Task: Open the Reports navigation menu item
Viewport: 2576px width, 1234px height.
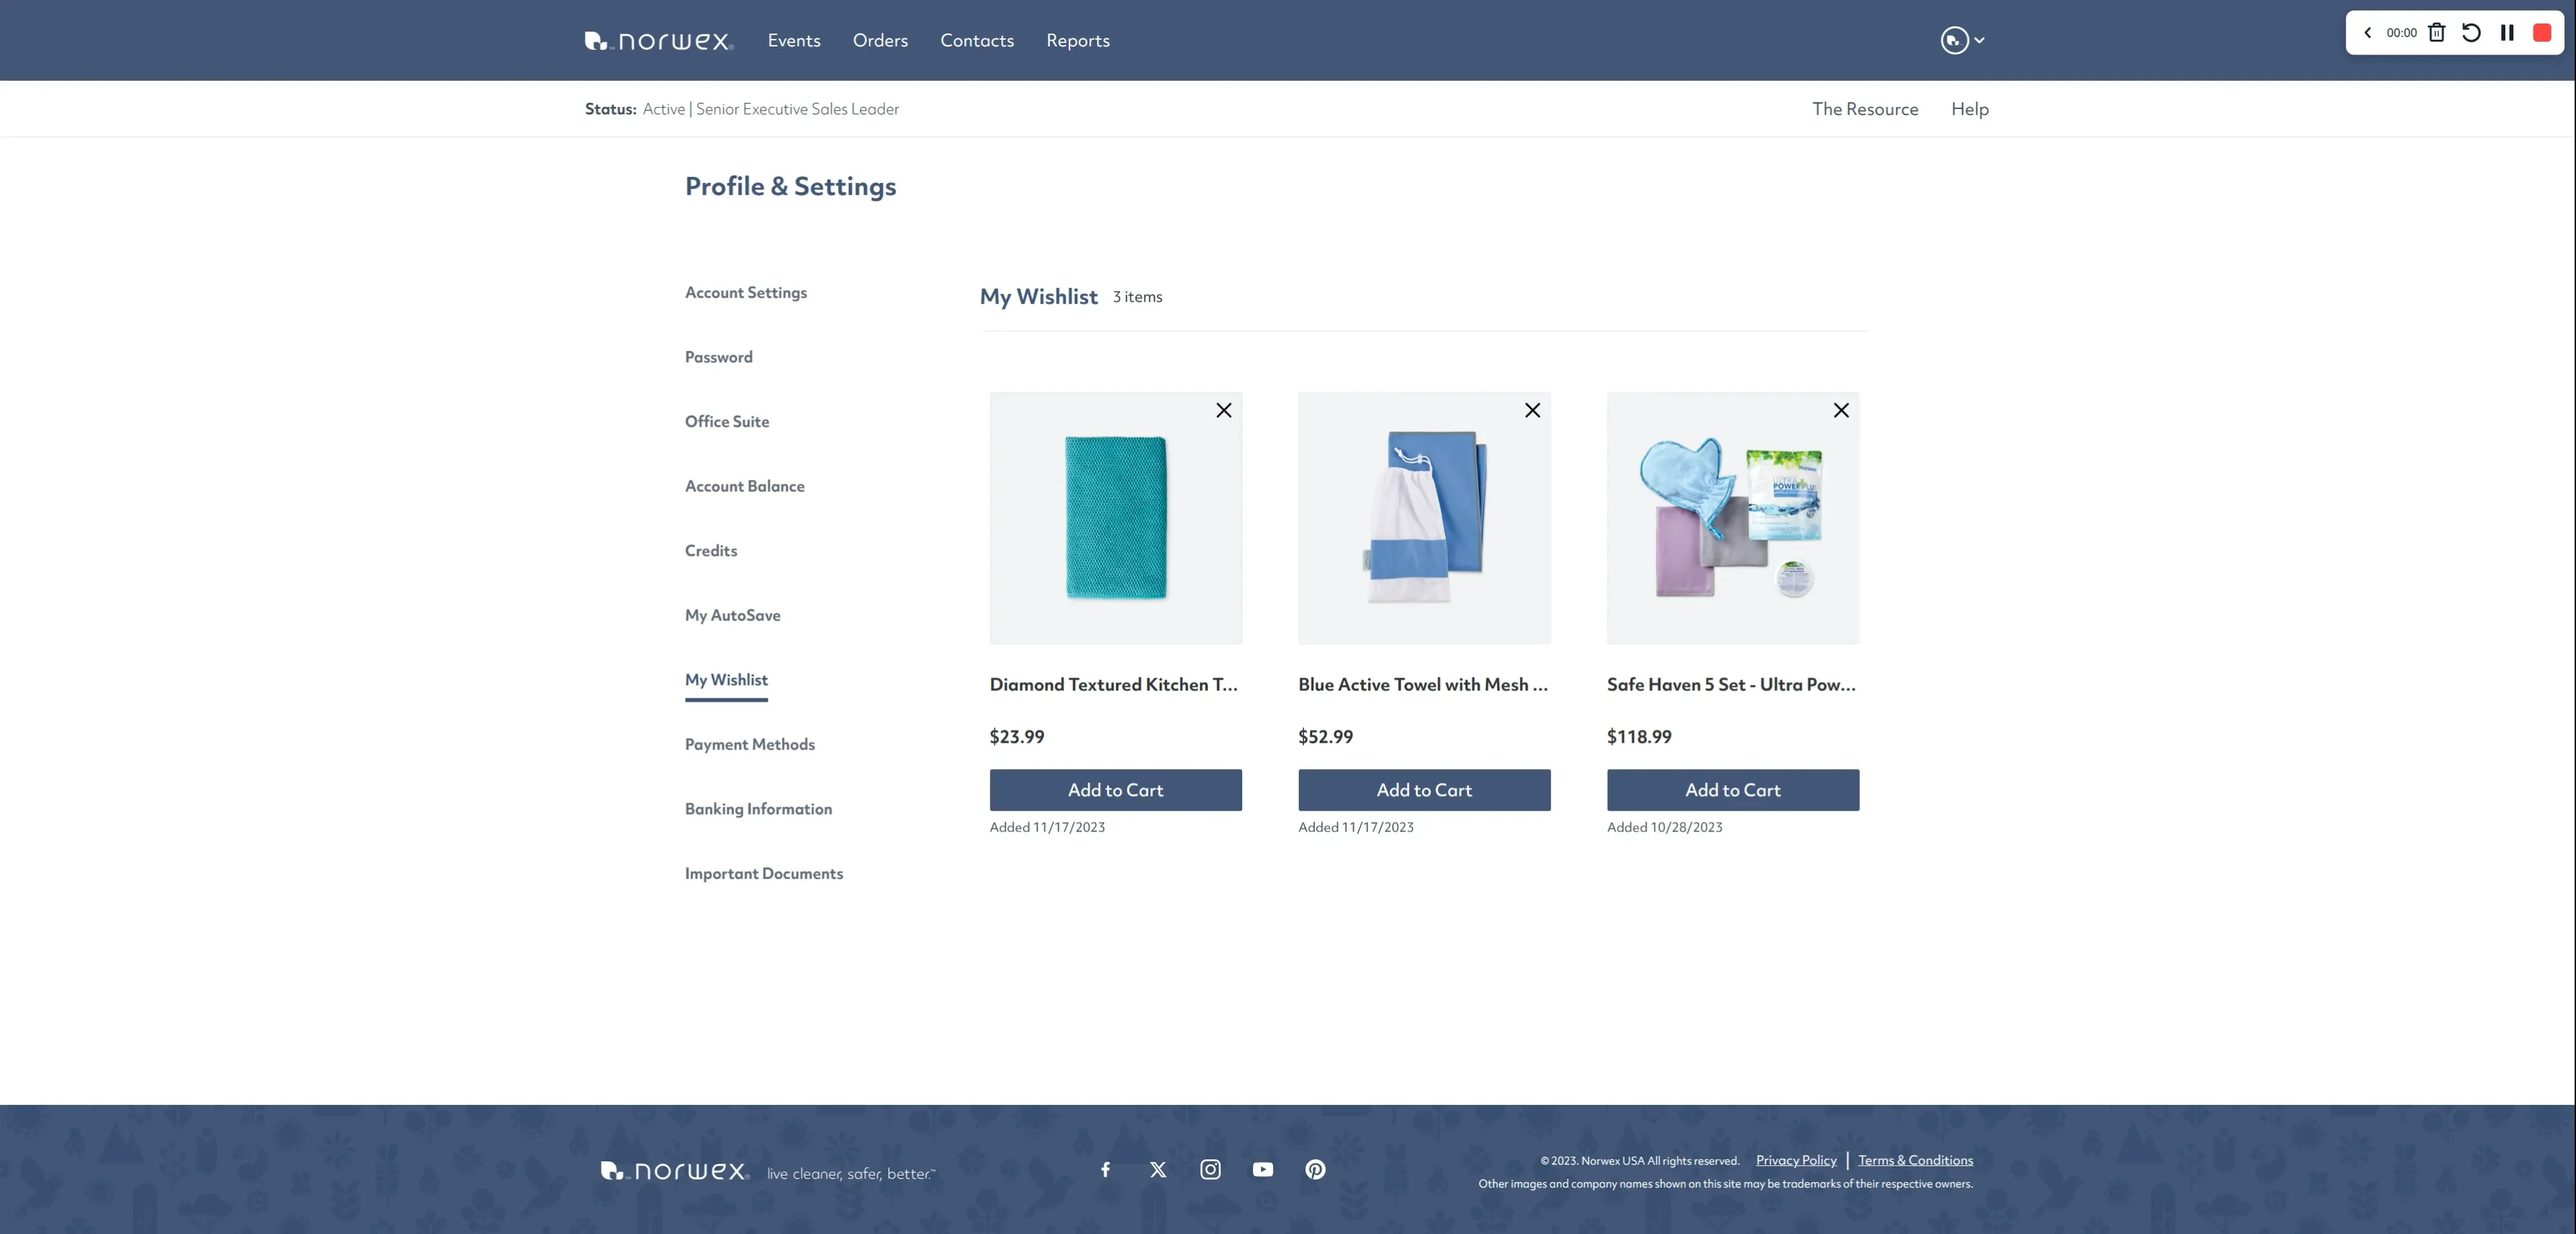Action: tap(1078, 40)
